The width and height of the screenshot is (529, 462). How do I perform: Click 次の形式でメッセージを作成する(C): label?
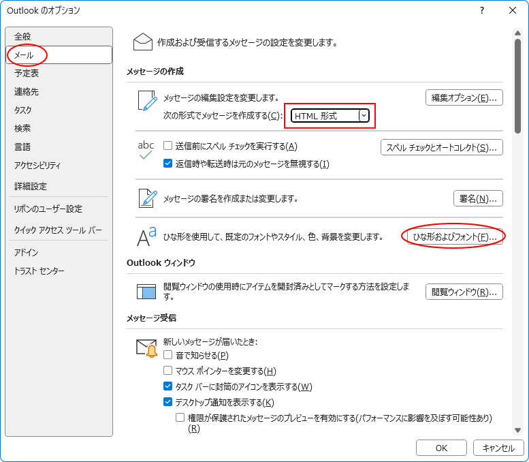click(x=223, y=116)
